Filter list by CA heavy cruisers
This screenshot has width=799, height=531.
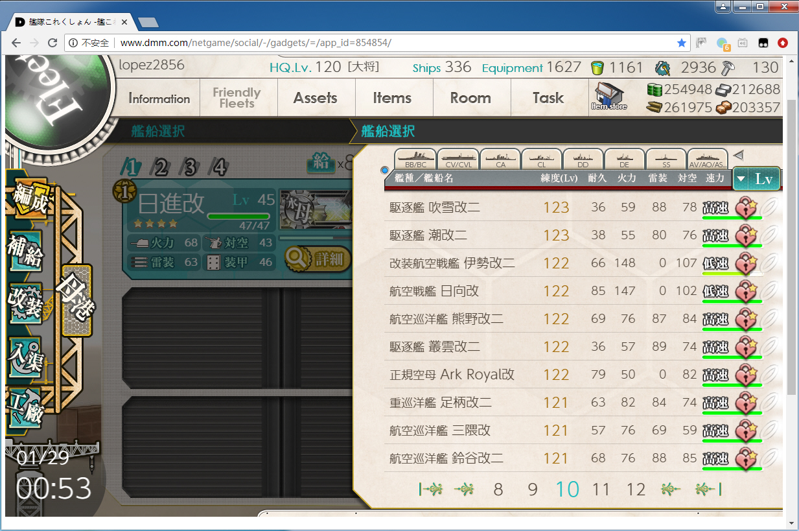(500, 159)
